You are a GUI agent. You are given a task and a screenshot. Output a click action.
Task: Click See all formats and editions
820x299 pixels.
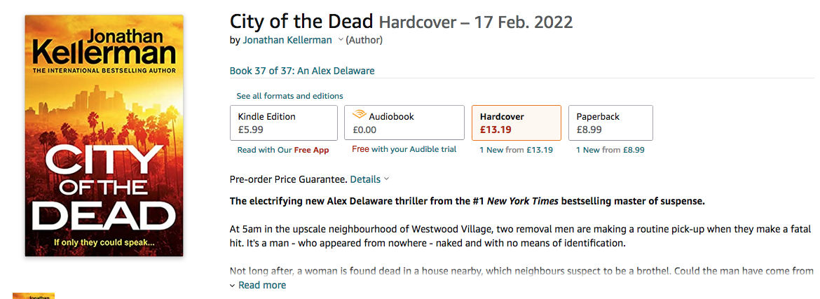289,96
